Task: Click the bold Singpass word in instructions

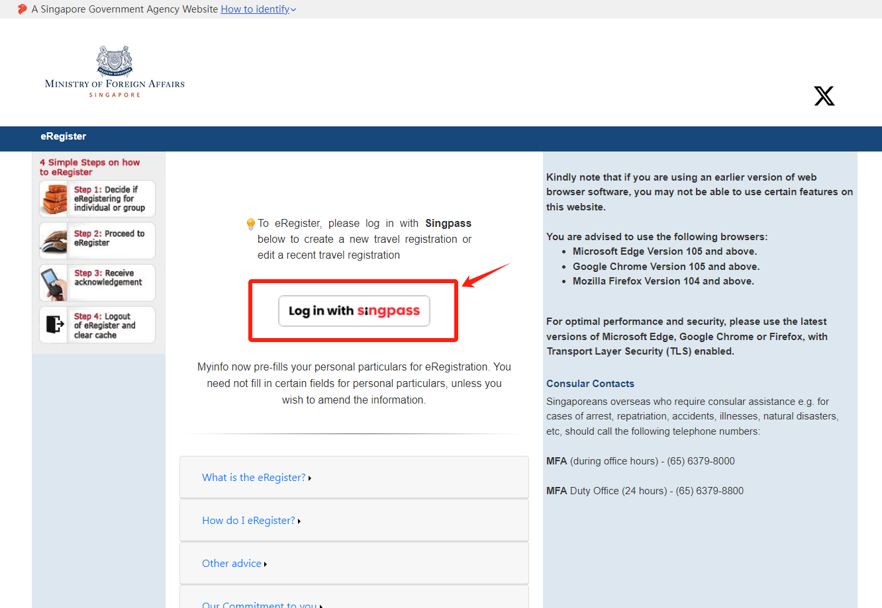Action: pos(448,224)
